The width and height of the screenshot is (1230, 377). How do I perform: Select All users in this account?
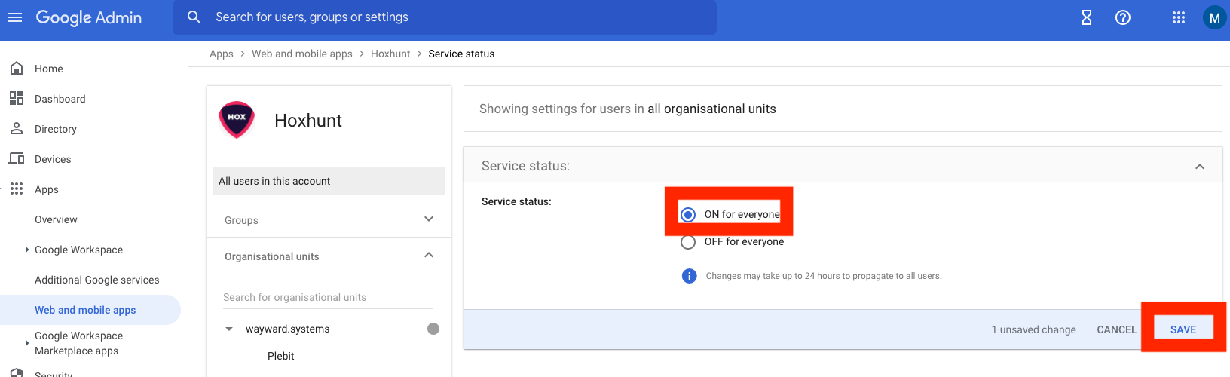click(x=329, y=181)
